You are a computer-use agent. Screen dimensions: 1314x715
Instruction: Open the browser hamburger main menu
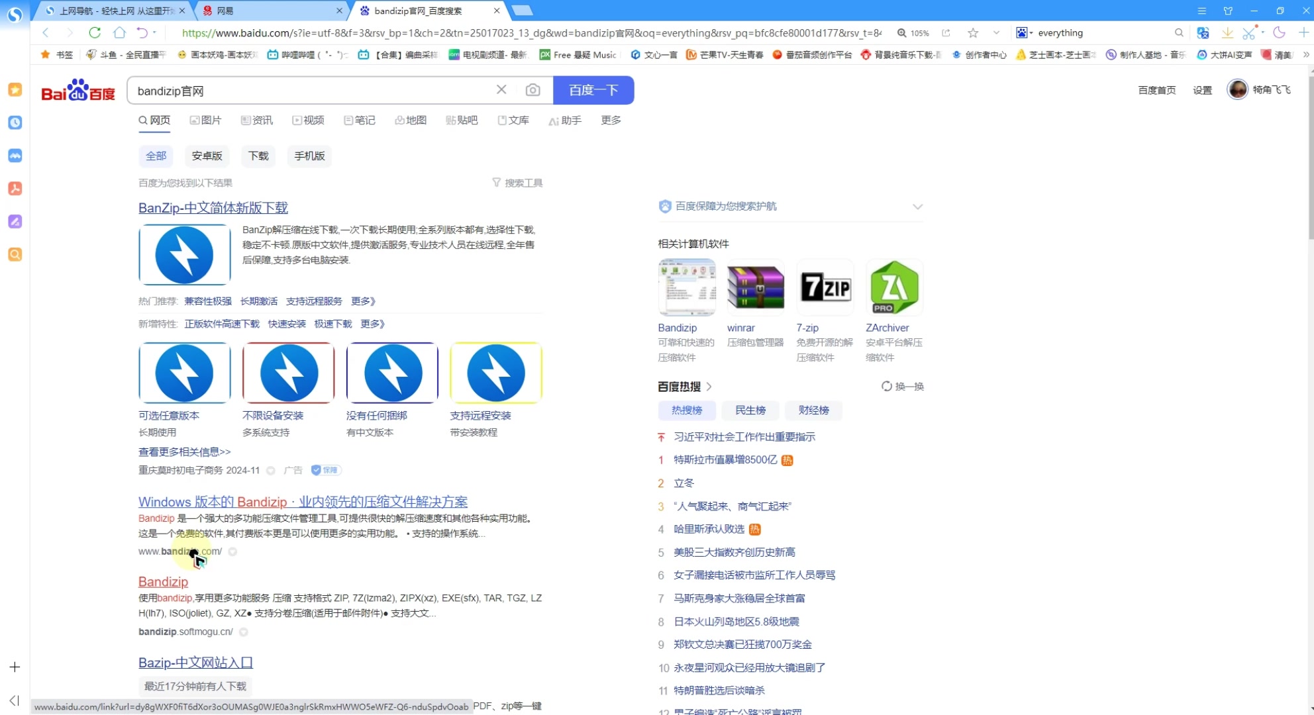point(1202,11)
